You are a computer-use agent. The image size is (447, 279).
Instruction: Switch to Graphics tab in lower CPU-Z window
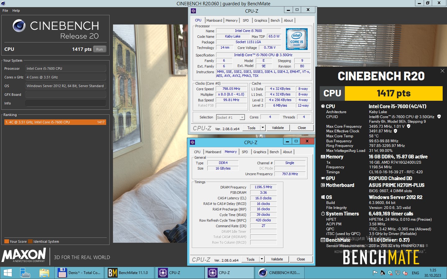[x=260, y=152]
